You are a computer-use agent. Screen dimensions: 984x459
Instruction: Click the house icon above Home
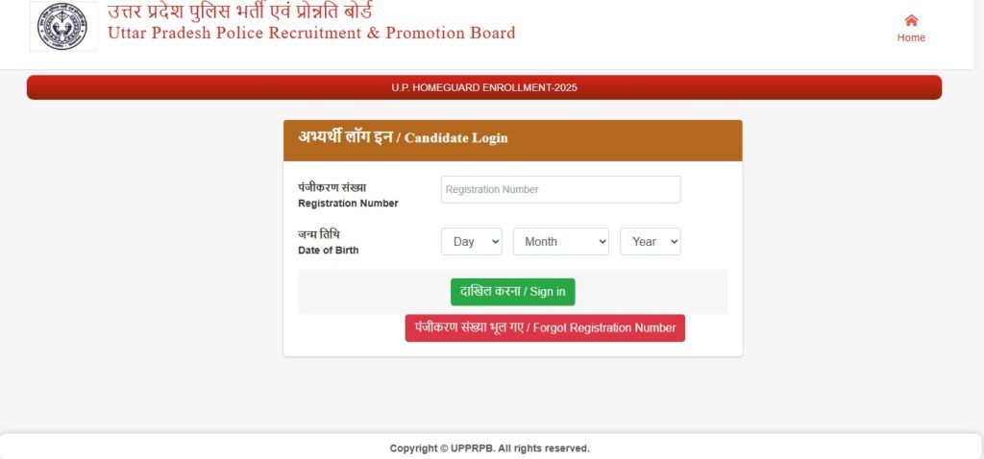click(x=911, y=21)
